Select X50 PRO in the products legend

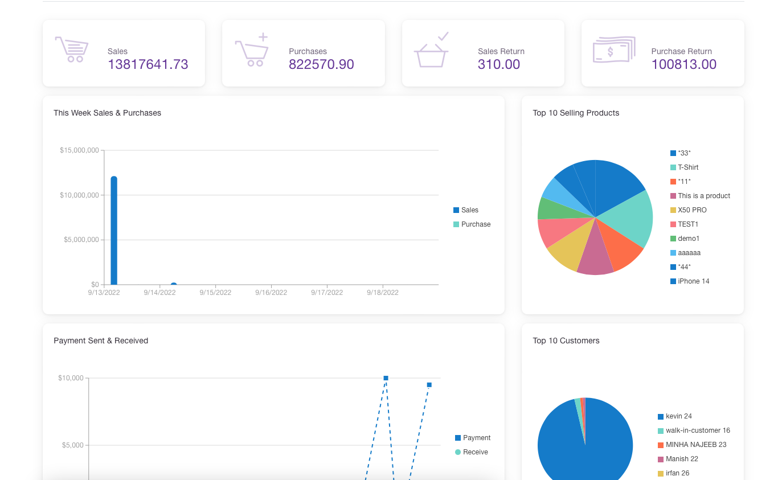click(x=691, y=210)
